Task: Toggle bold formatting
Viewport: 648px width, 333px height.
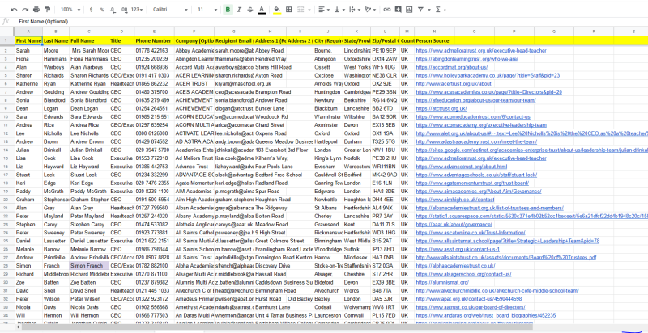Action: click(228, 10)
